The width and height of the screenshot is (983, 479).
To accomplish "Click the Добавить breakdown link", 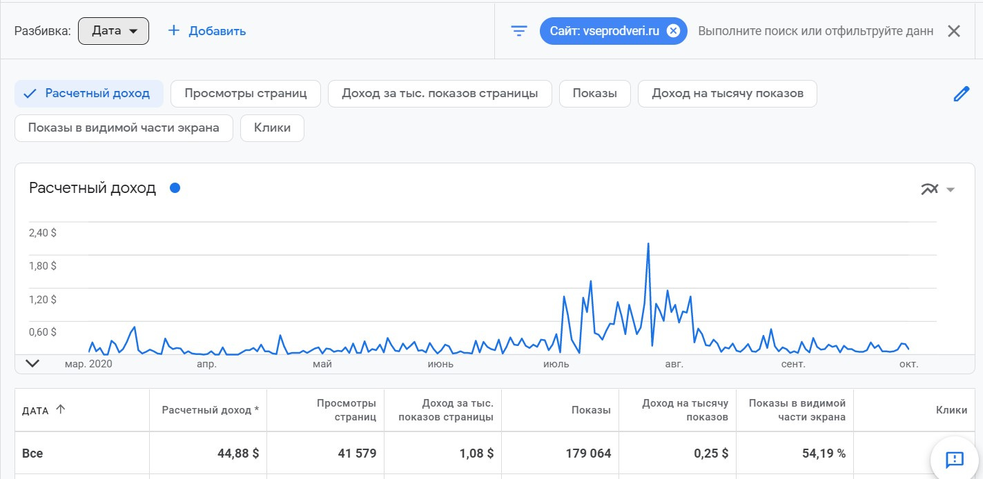I will pos(217,31).
